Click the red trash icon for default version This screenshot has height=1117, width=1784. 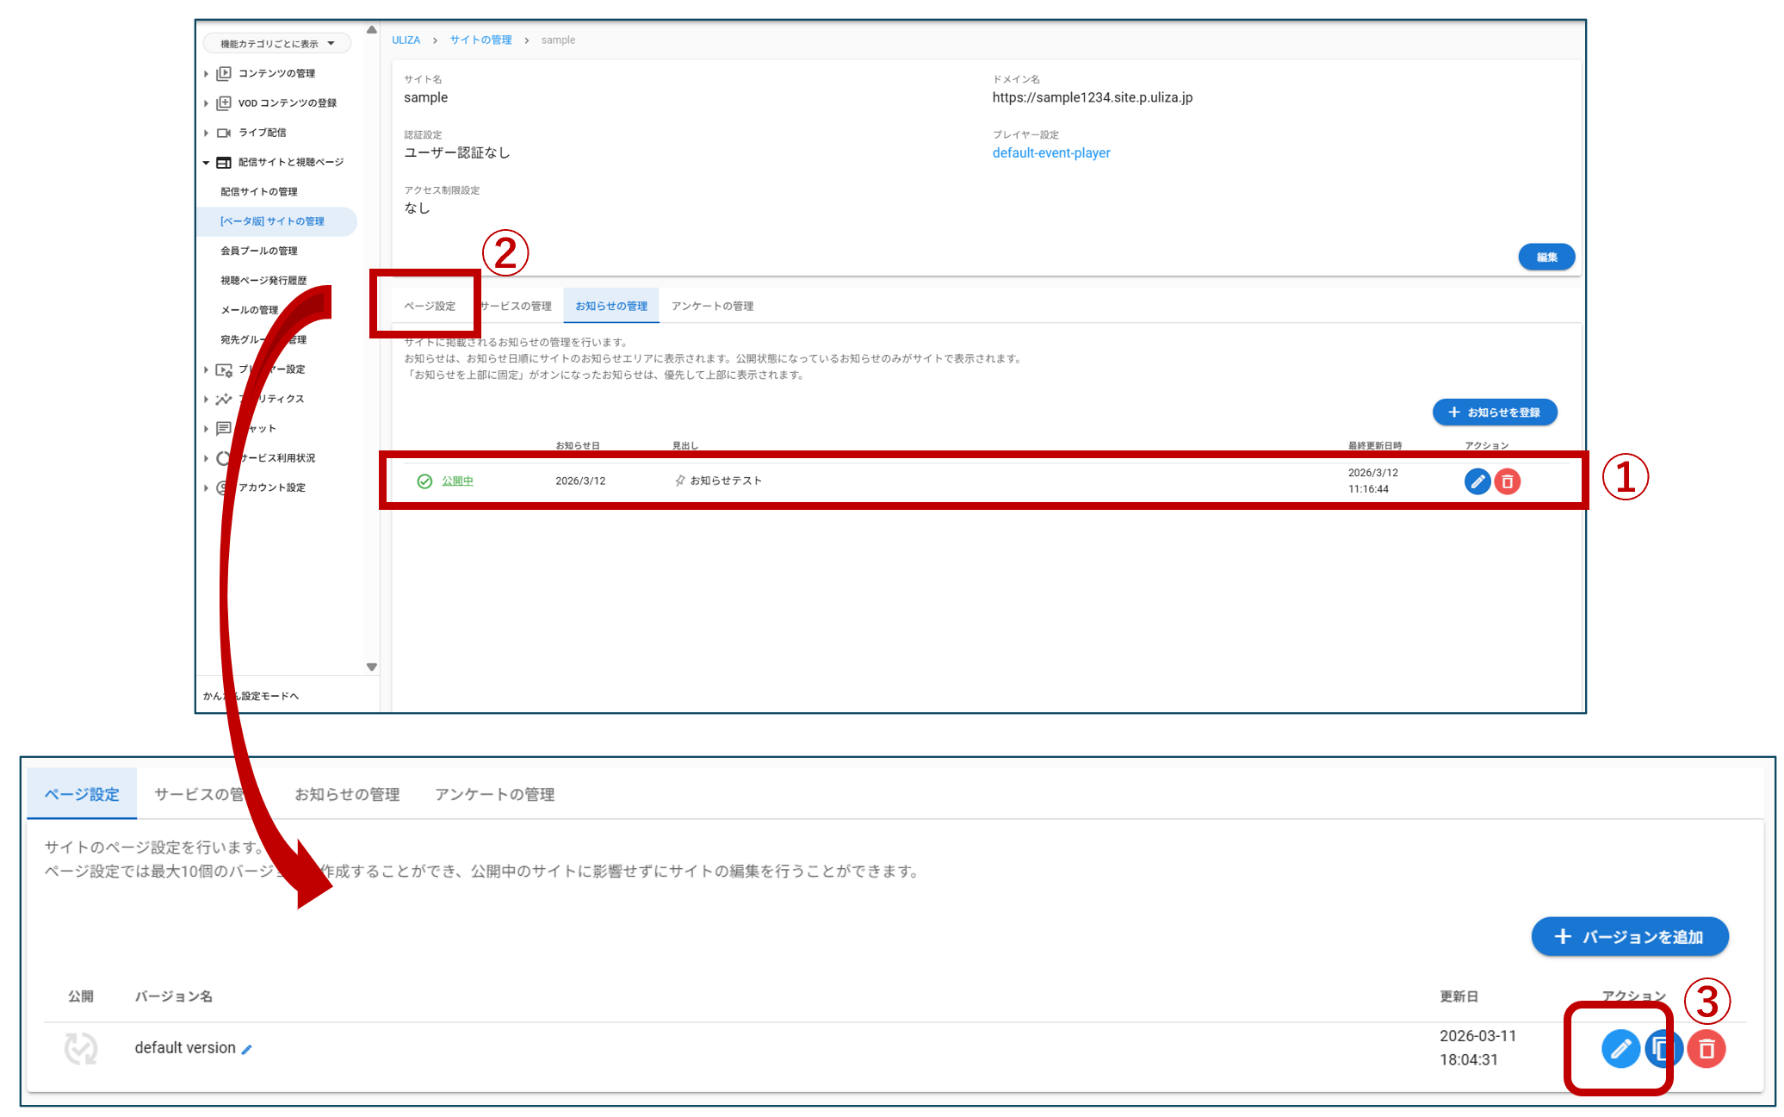click(x=1706, y=1049)
